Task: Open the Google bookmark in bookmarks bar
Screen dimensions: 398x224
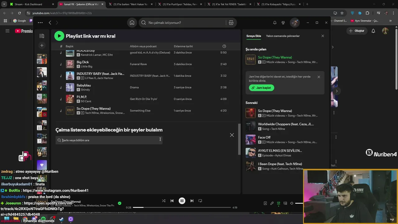Action: pyautogui.click(x=20, y=21)
